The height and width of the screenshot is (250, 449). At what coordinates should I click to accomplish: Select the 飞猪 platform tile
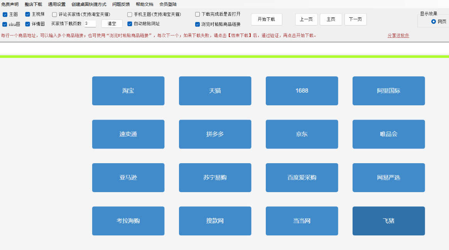click(x=388, y=221)
